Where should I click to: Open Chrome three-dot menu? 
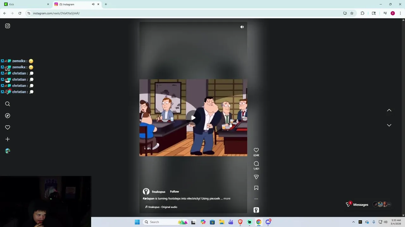(x=400, y=13)
